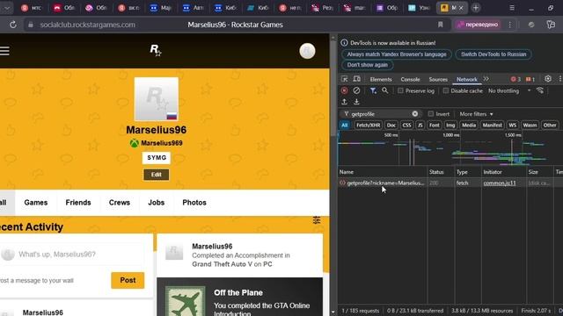This screenshot has width=563, height=316.
Task: Select the DevTools inspect element tool
Action: [344, 79]
